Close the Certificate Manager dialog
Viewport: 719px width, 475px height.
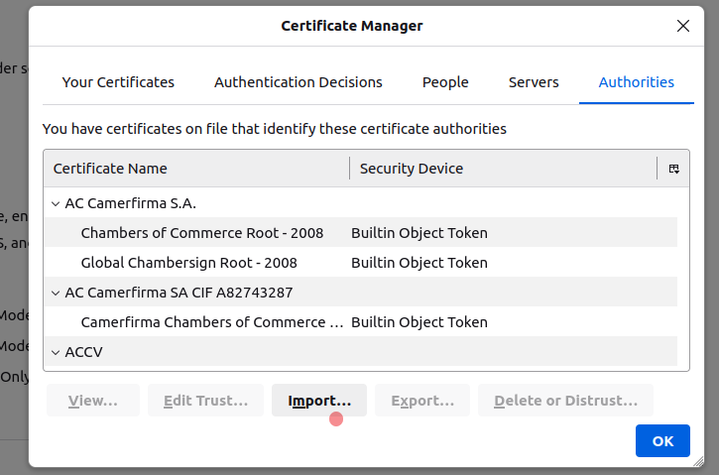tap(683, 27)
